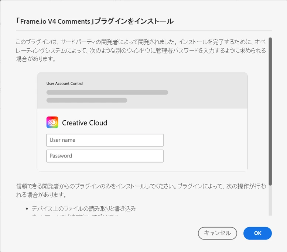Image resolution: width=287 pixels, height=252 pixels.
Task: Confirm installation with the OK button
Action: pos(257,233)
